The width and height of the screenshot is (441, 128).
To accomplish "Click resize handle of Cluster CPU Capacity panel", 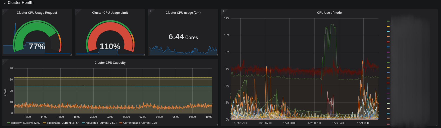I will click(217, 125).
